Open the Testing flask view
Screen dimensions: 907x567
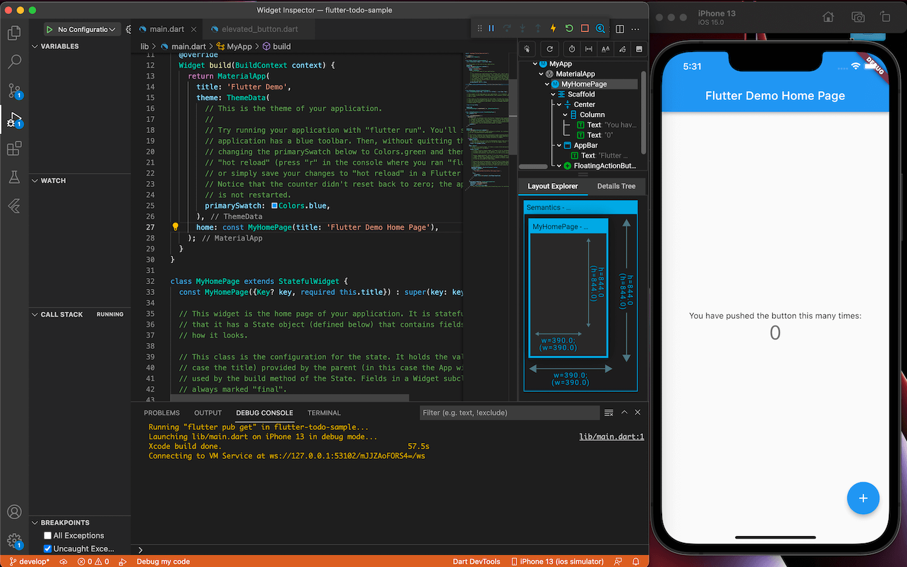pyautogui.click(x=14, y=177)
